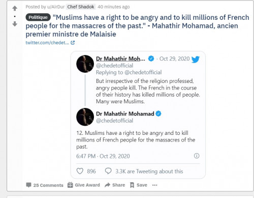
Task: Open the three-dots more options menu
Action: coord(155,185)
